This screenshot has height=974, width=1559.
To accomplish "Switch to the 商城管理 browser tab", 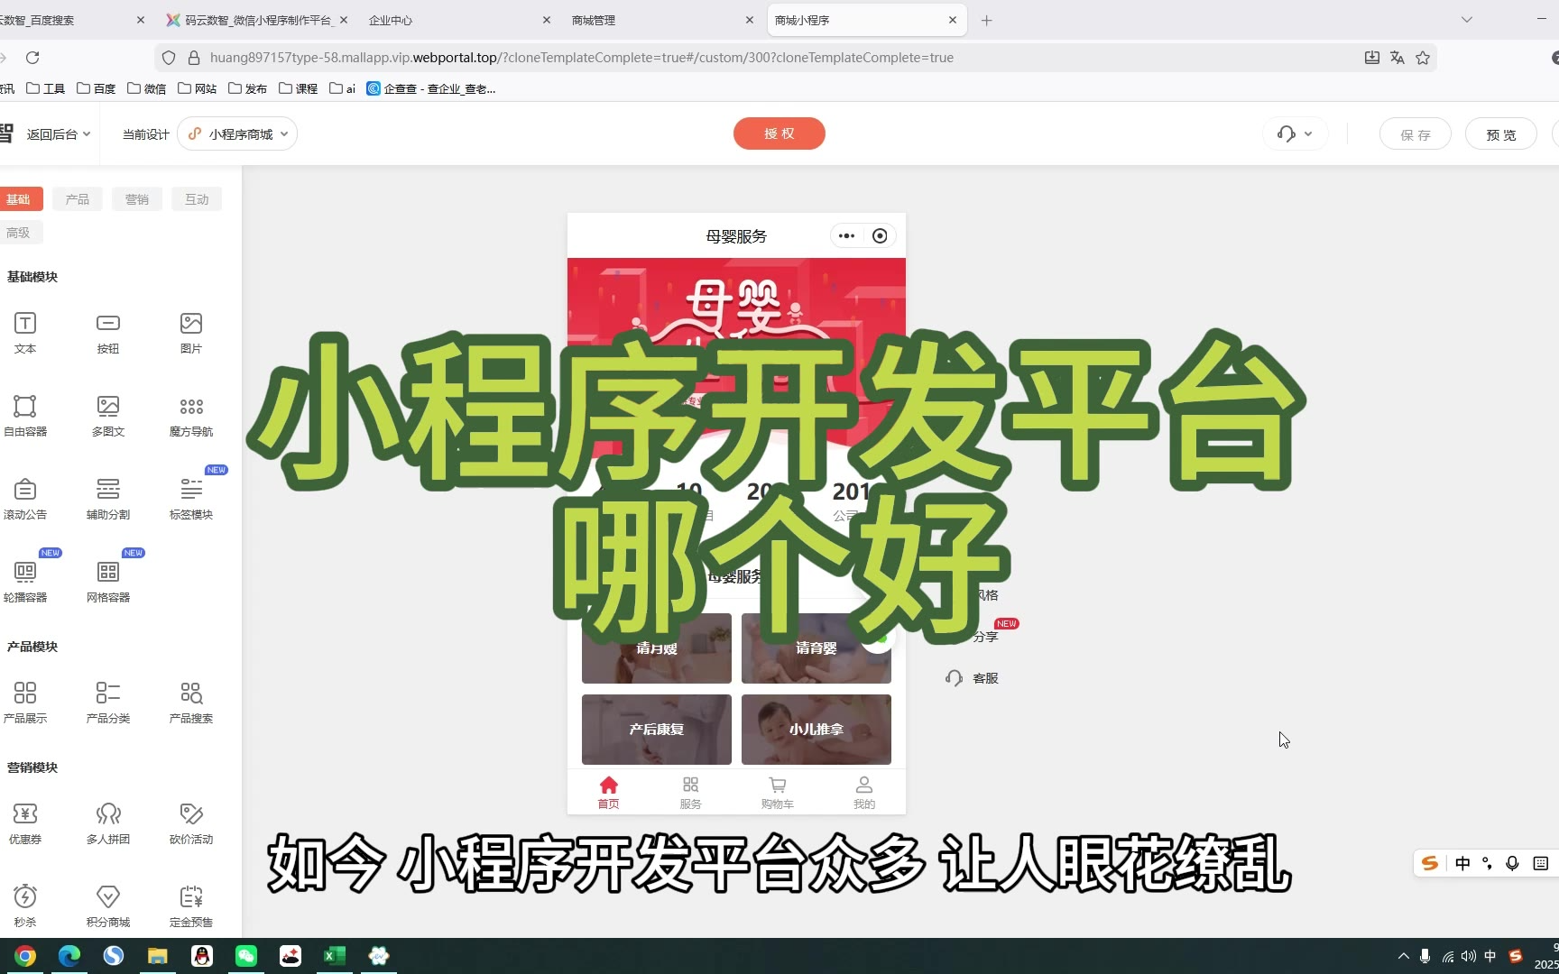I will [x=661, y=20].
